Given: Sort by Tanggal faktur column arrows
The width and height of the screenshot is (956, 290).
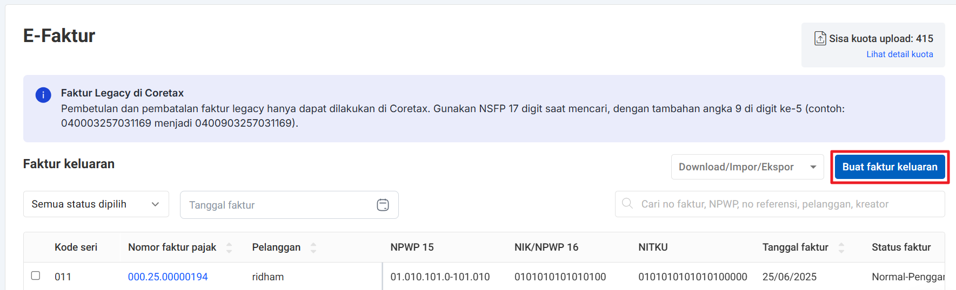Looking at the screenshot, I should click(841, 247).
